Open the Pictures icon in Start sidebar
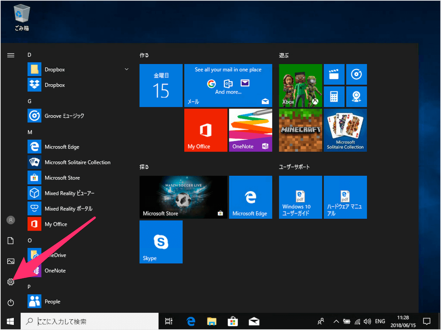Viewport: 441px width, 330px height. (x=11, y=261)
